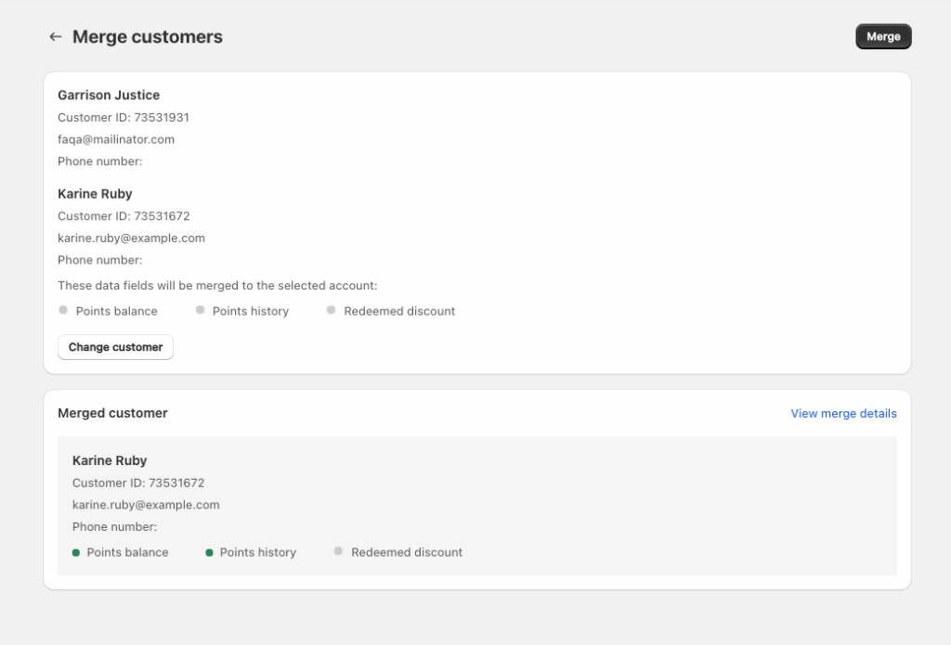
Task: Select the Garrison Justice customer name
Action: pyautogui.click(x=109, y=95)
